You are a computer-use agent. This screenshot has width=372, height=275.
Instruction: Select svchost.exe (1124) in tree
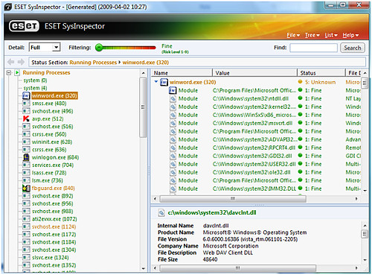coord(54,227)
